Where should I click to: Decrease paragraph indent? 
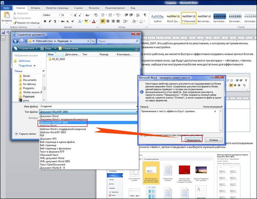pyautogui.click(x=126, y=15)
